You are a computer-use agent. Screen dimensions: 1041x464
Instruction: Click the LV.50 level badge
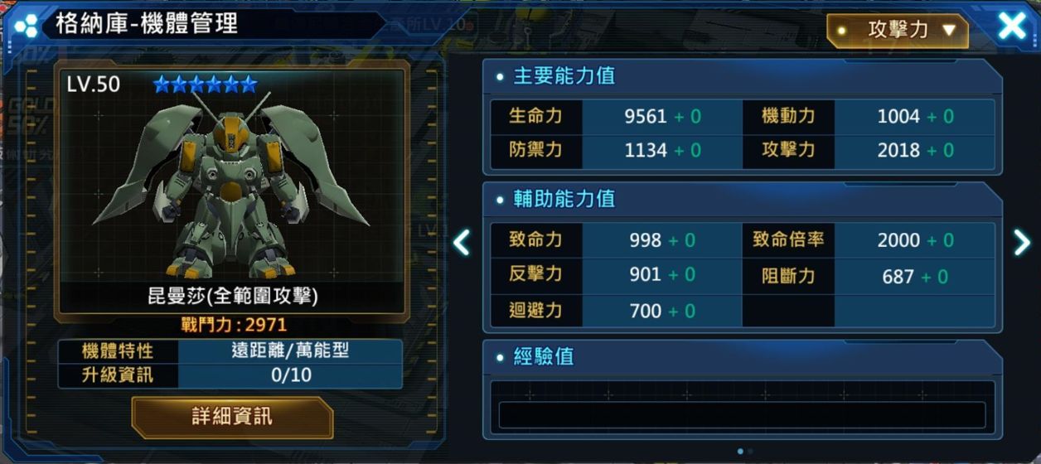click(x=94, y=84)
